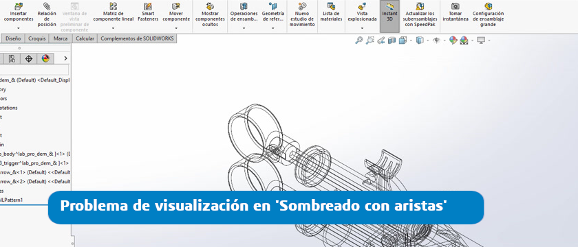Open Lista de materiales
Image resolution: width=578 pixels, height=247 pixels.
click(331, 12)
